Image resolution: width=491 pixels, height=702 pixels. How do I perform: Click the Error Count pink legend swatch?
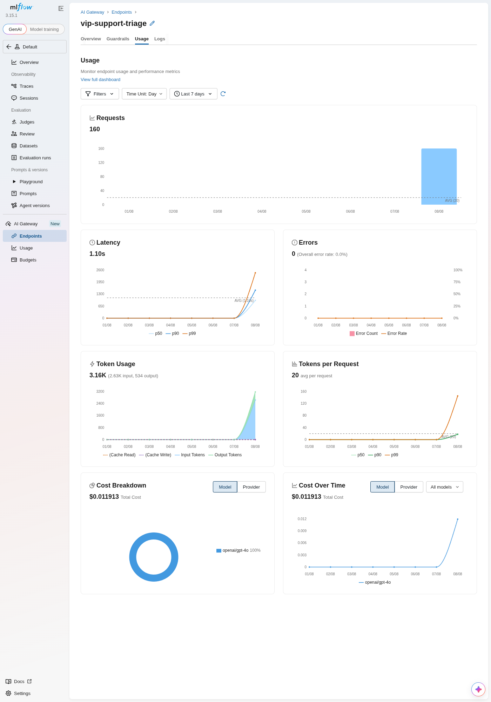(352, 333)
